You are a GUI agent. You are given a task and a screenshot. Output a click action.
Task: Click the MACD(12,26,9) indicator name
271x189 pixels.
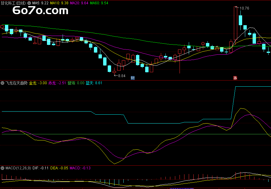coord(18,168)
